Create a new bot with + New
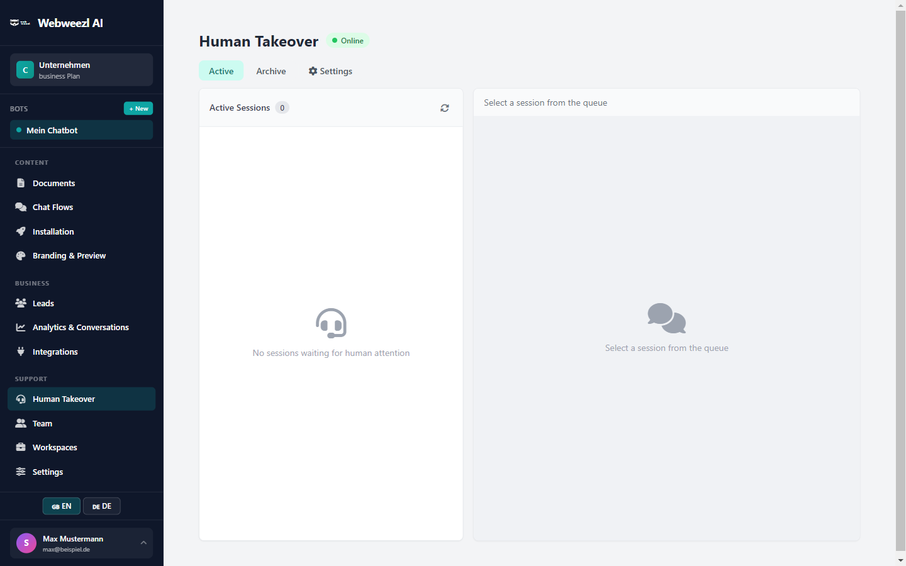906x566 pixels. [x=138, y=108]
